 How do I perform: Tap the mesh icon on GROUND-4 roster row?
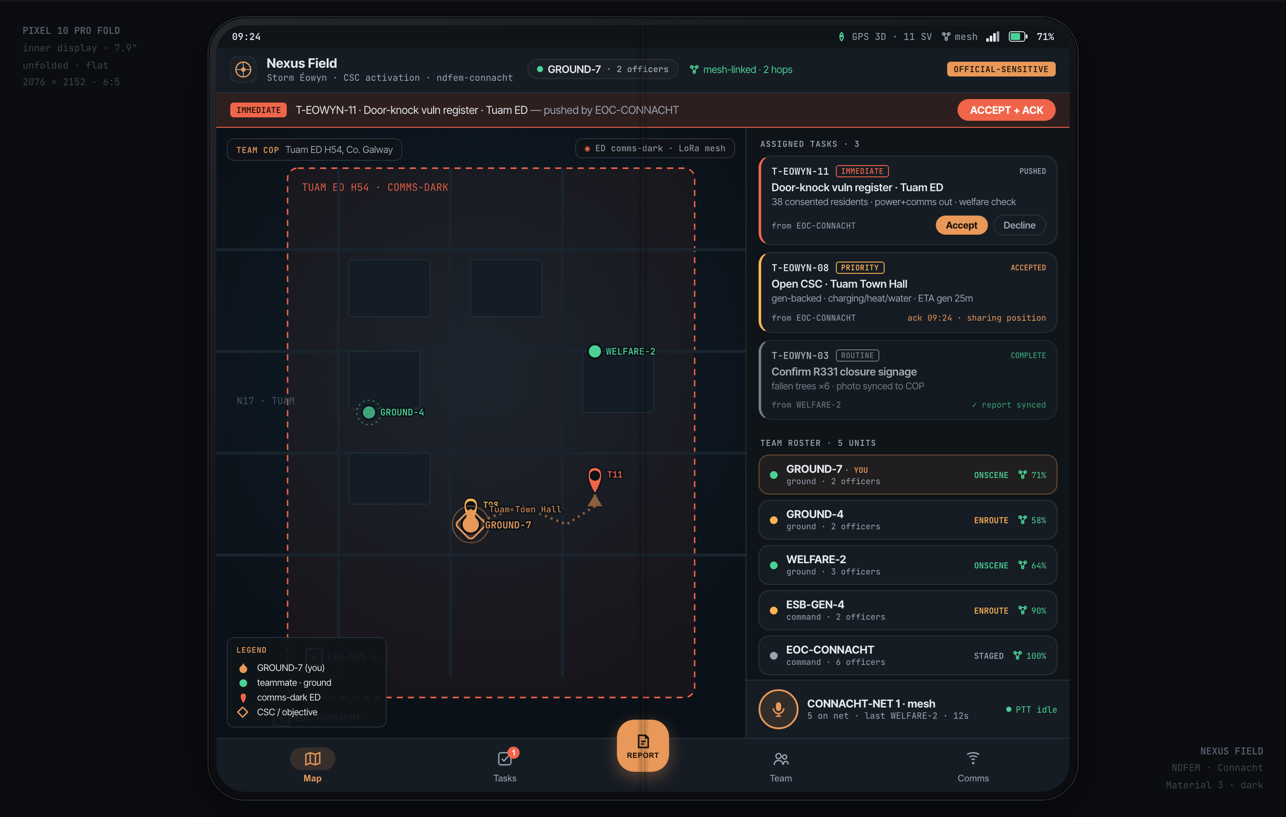tap(1022, 520)
